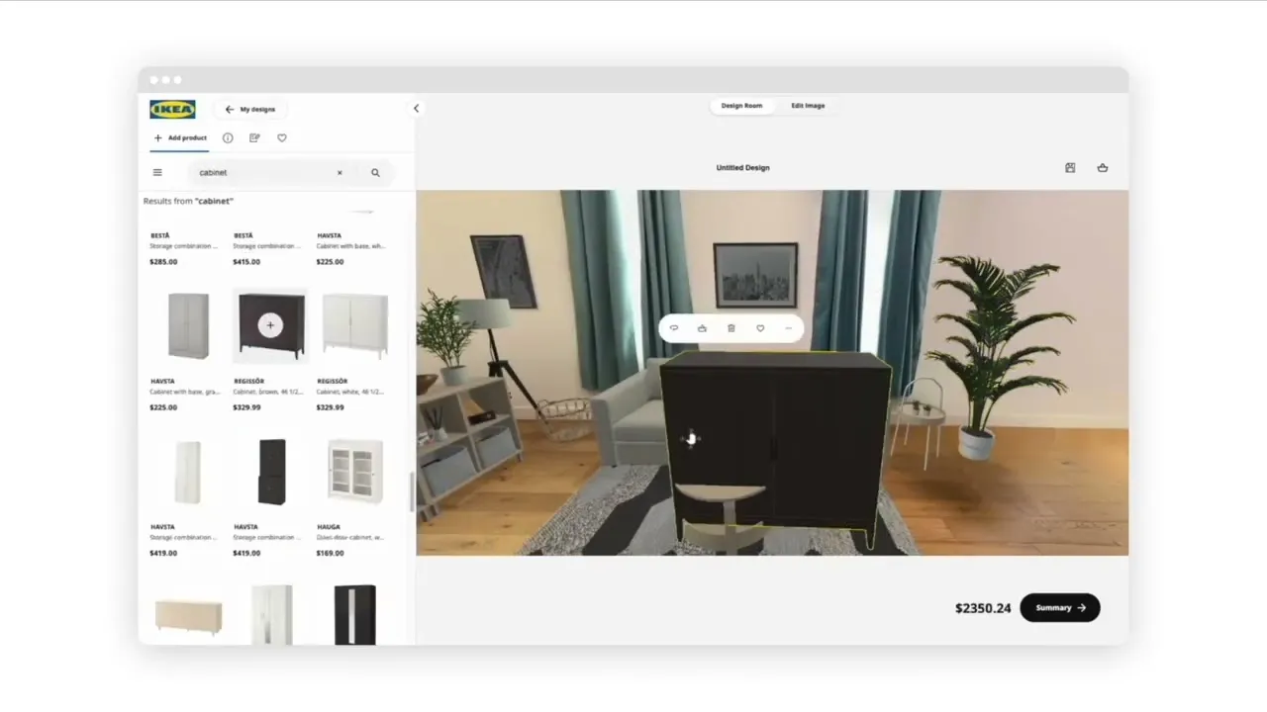
Task: Duplicate the selected cabinet via the toolbar icon
Action: point(702,327)
